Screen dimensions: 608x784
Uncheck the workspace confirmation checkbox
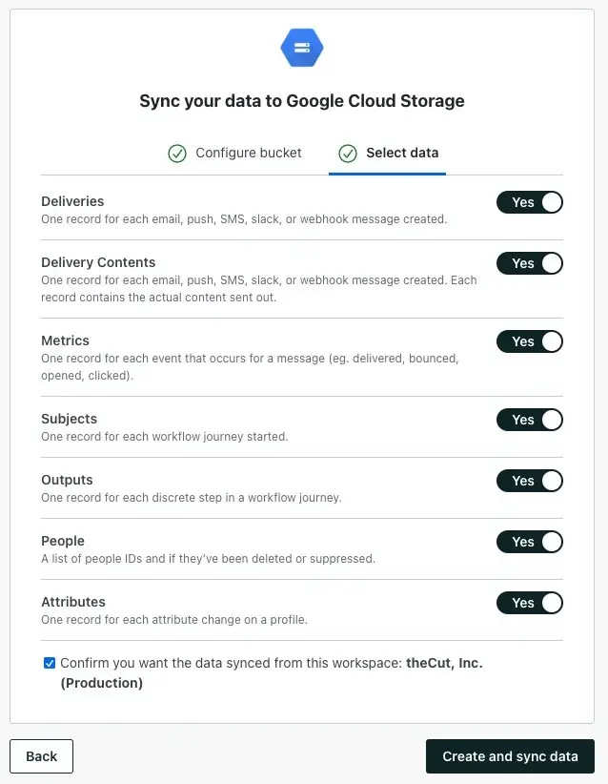click(50, 663)
